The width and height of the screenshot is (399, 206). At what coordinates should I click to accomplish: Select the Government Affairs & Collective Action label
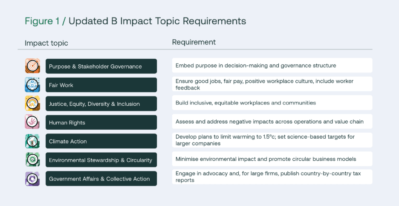tap(101, 179)
